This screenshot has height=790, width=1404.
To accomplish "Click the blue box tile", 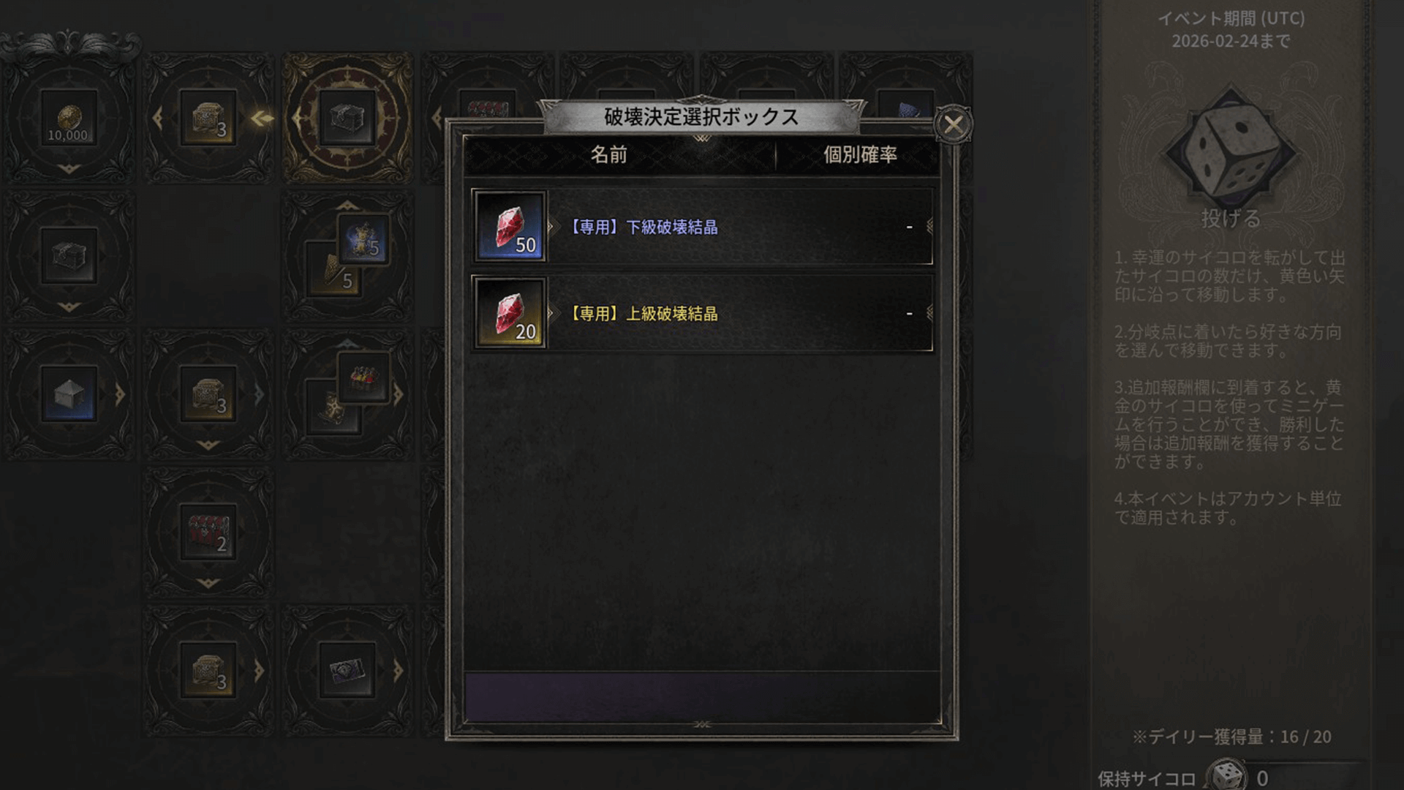I will (x=69, y=394).
